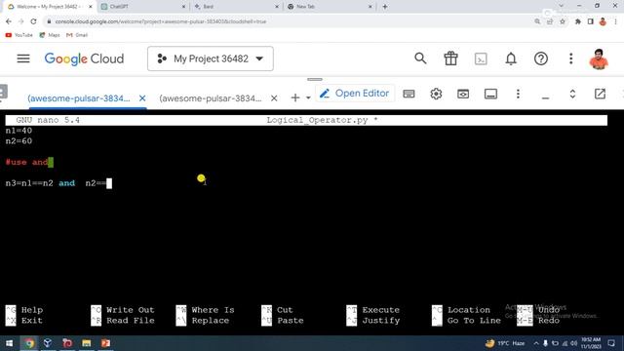Click the browser address bar URL
This screenshot has width=624, height=351.
(161, 21)
